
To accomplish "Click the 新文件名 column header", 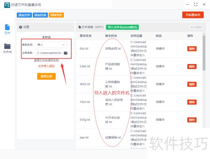I will pos(111,36).
